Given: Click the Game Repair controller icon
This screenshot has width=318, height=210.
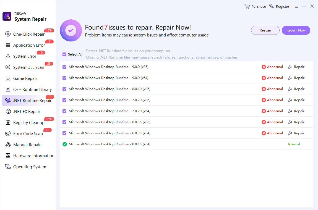Looking at the screenshot, I should coord(8,78).
